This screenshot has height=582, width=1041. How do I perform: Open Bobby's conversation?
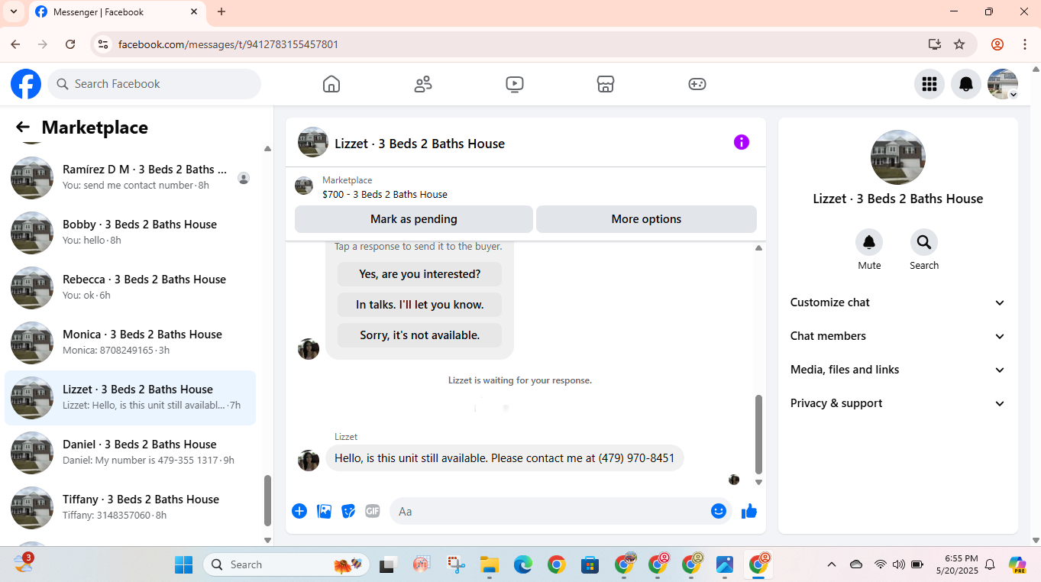point(131,233)
